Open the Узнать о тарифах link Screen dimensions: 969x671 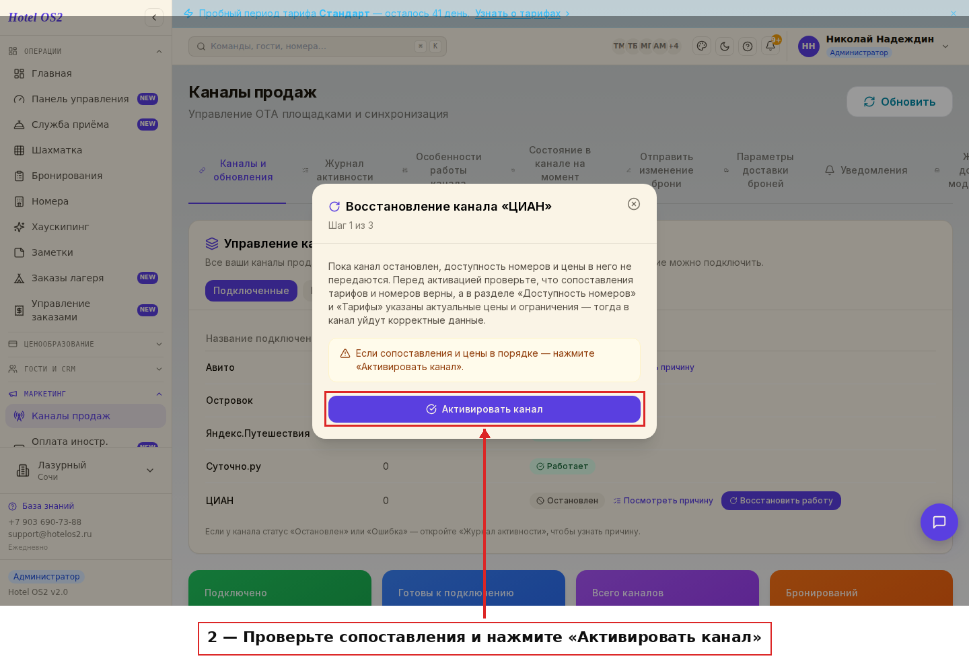(x=517, y=13)
